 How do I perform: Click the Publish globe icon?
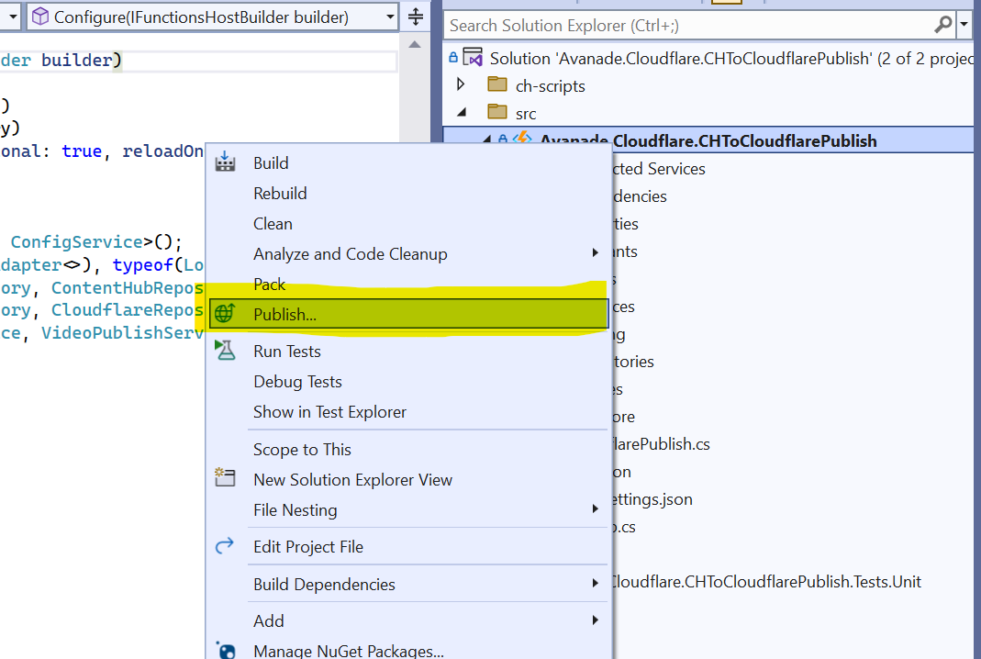[x=225, y=314]
